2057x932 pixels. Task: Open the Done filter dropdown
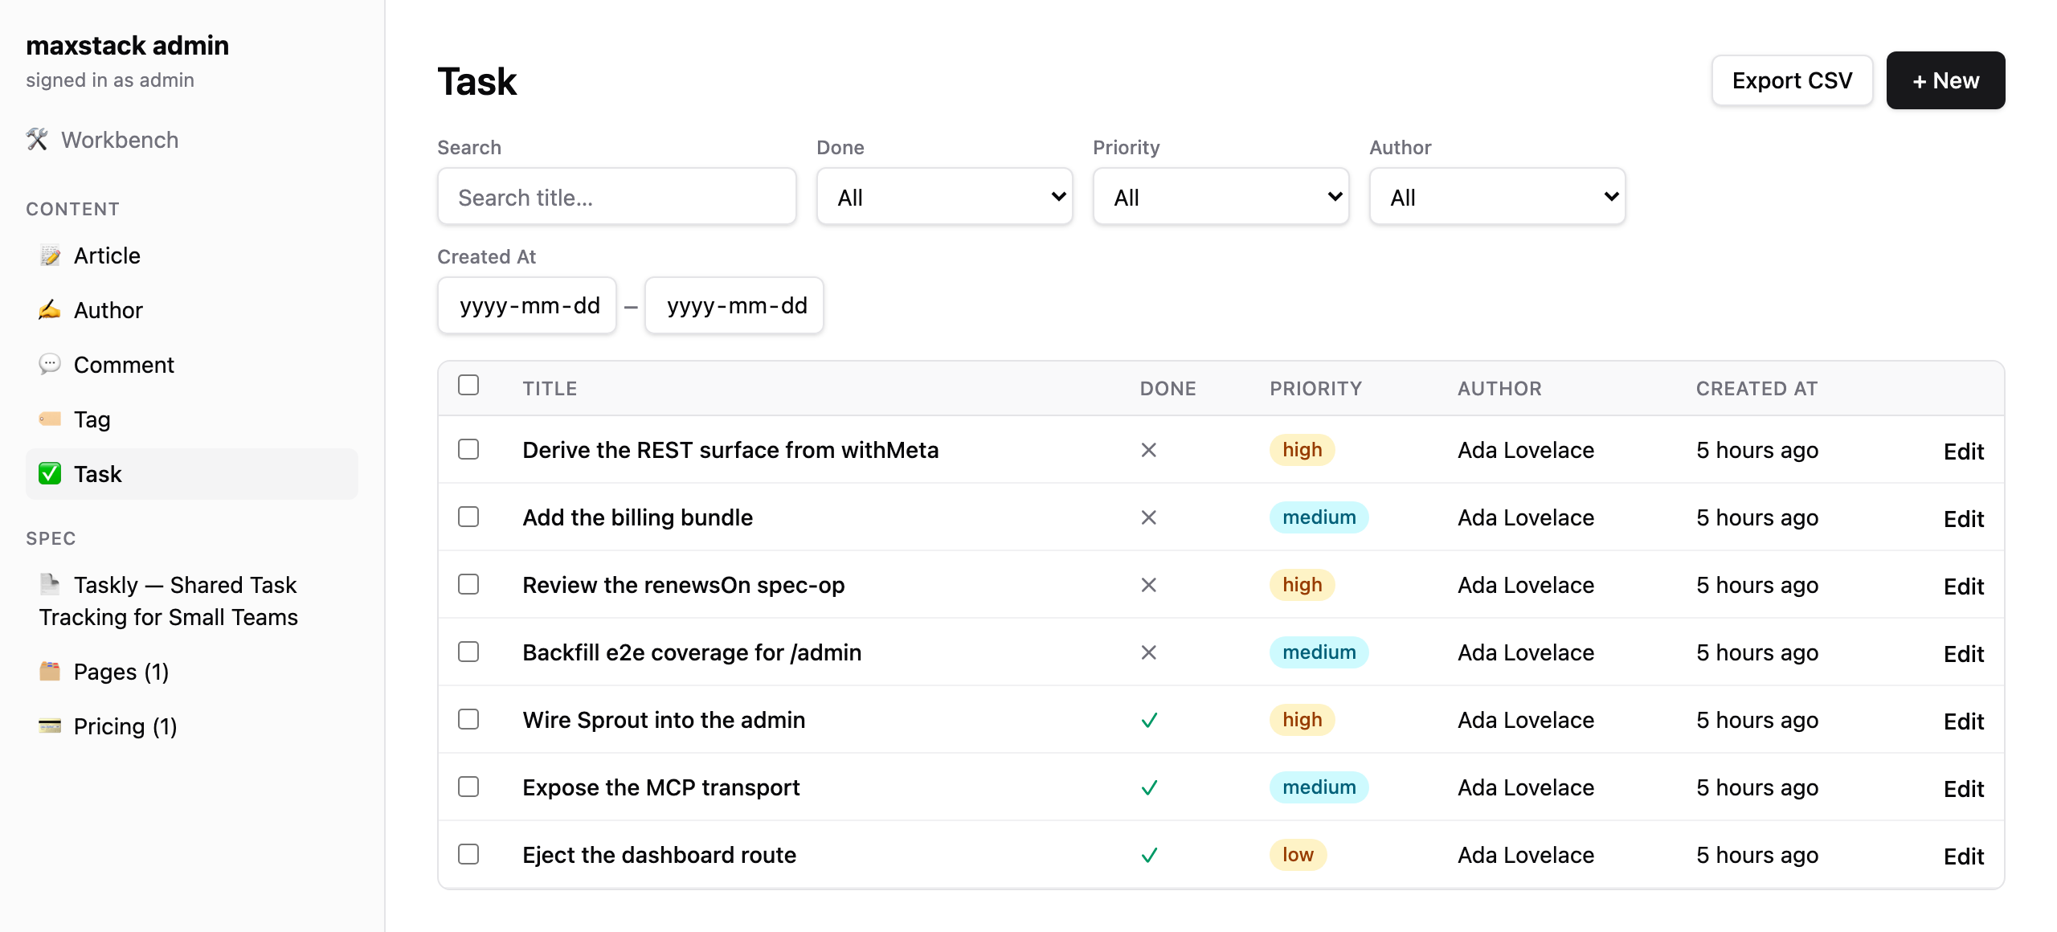click(x=944, y=197)
